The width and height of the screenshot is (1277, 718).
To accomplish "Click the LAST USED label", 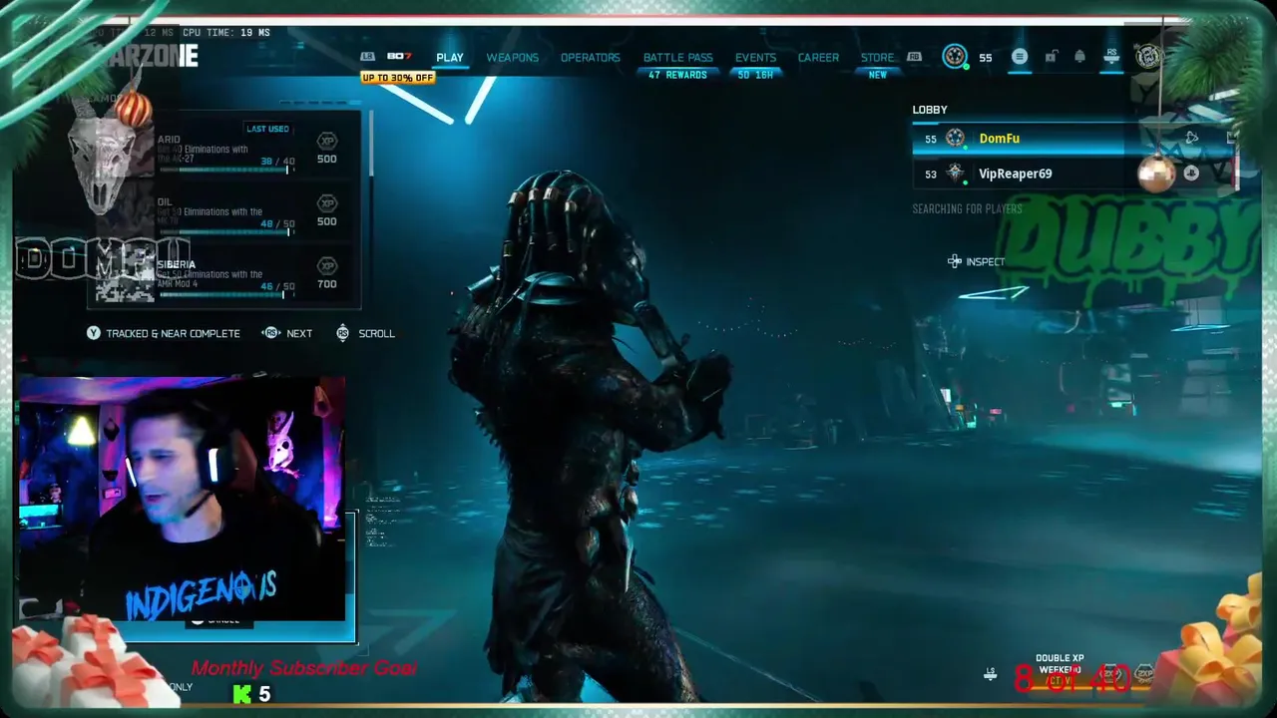I will pos(267,129).
